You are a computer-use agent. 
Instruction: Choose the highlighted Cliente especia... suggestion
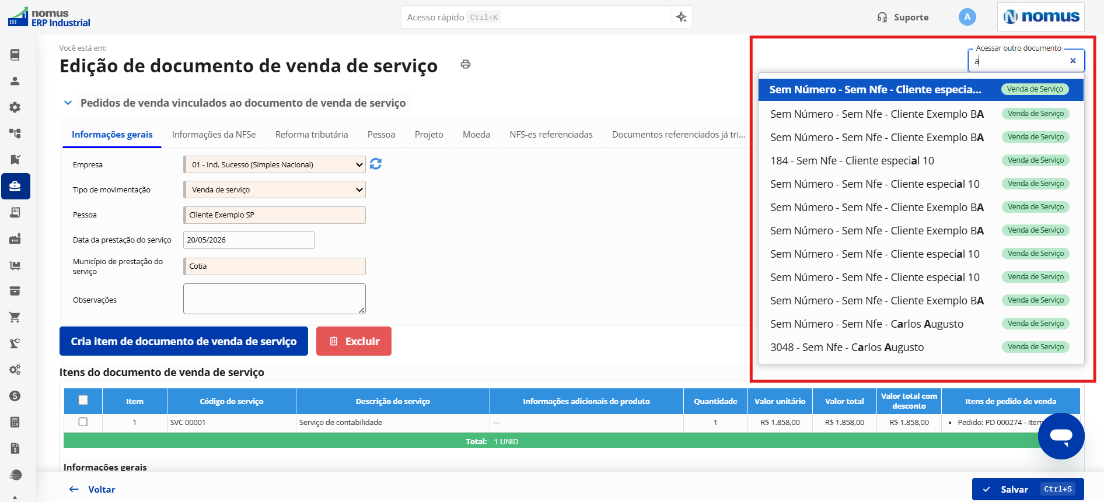click(921, 90)
